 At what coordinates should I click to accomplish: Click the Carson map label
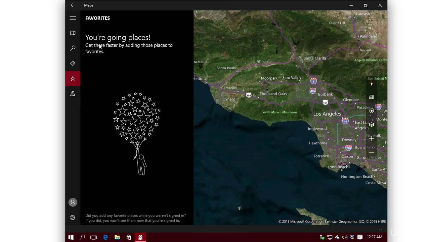point(347,157)
